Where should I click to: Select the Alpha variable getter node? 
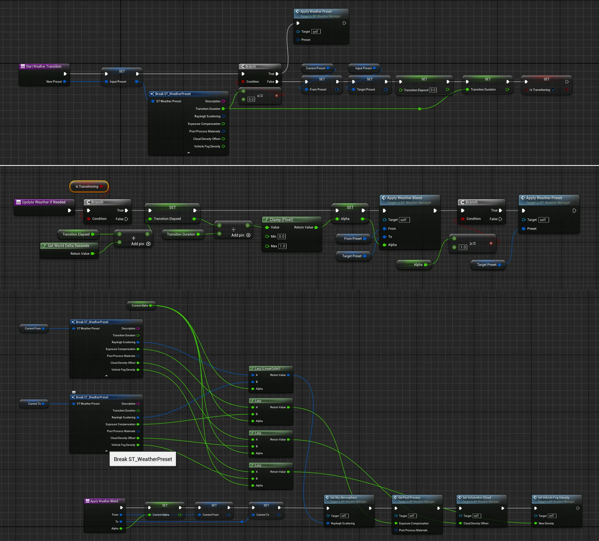[414, 265]
